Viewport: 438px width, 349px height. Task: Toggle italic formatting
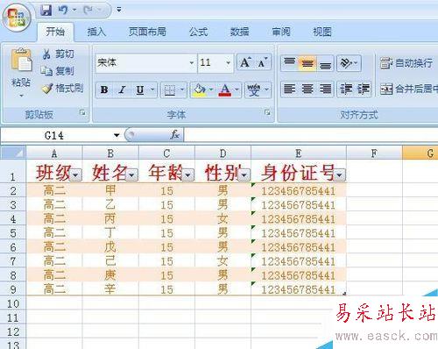pyautogui.click(x=122, y=89)
